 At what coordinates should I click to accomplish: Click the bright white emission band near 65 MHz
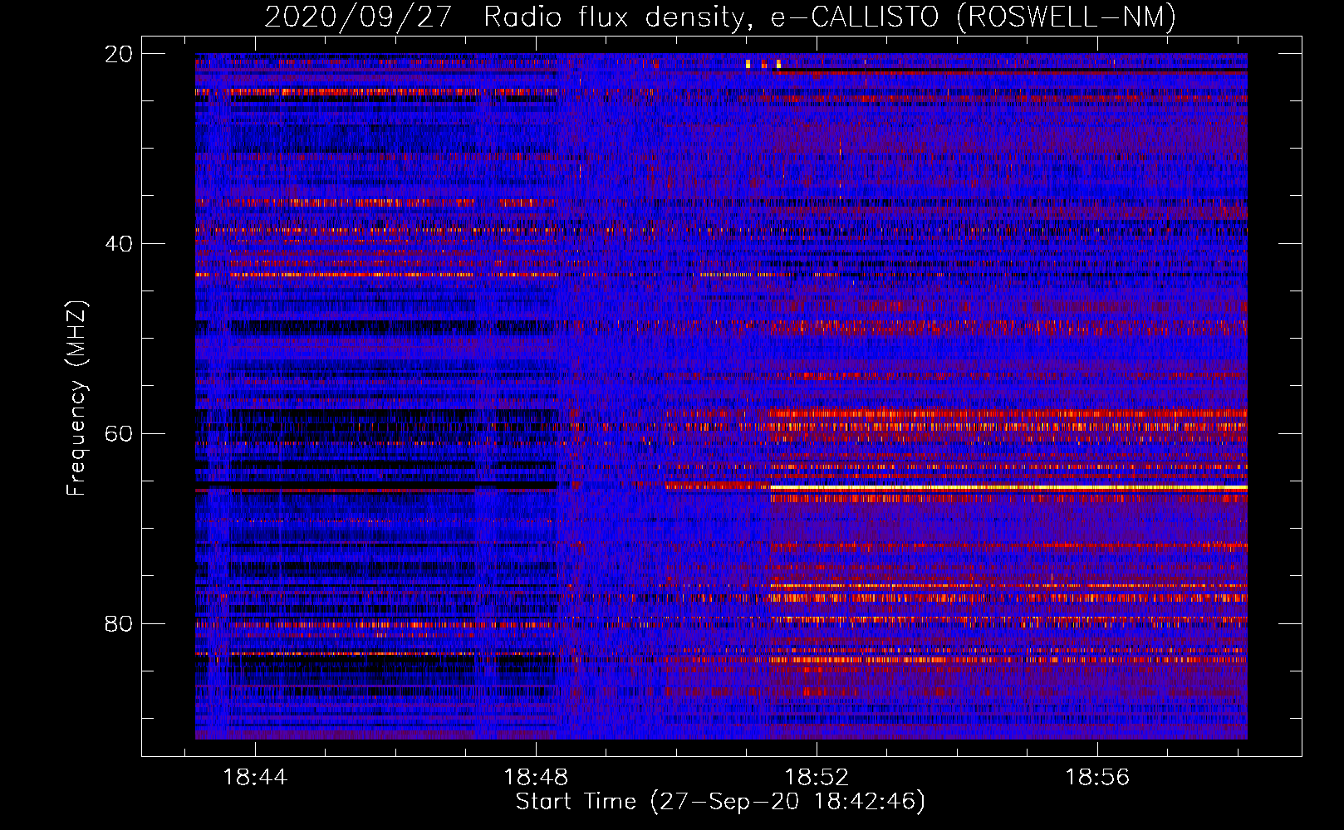(x=1008, y=488)
